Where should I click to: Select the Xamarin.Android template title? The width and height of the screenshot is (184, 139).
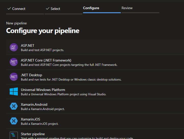[x=34, y=104]
